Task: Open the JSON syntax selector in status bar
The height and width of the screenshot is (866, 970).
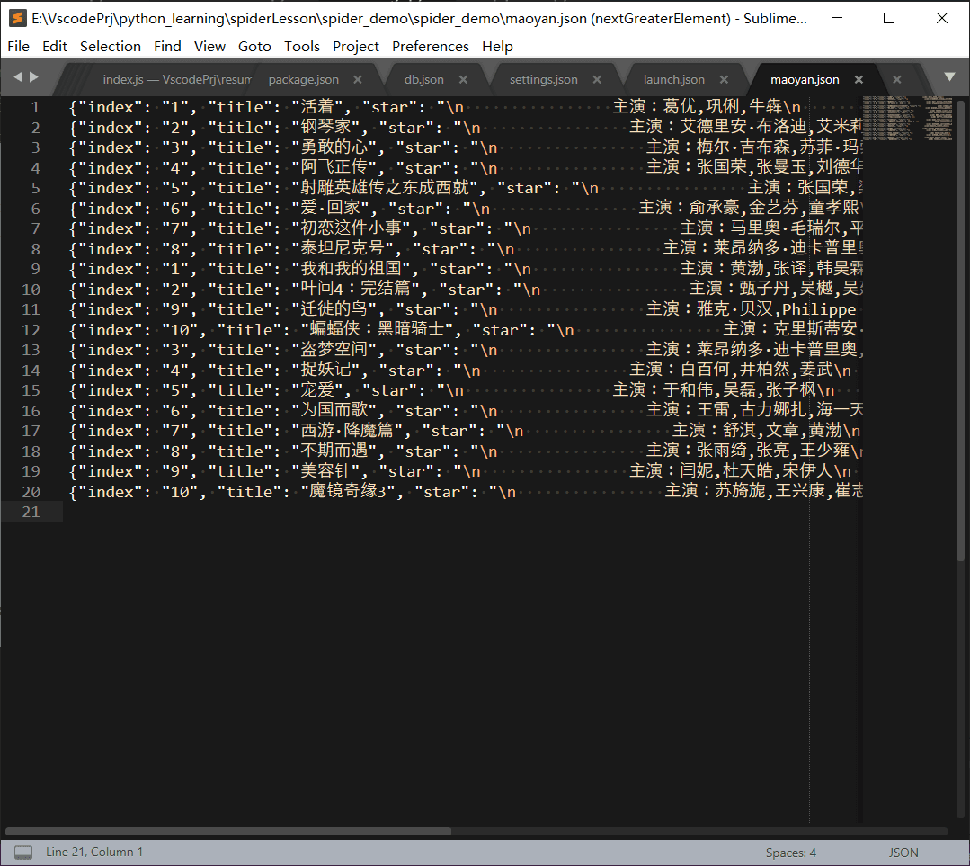Action: coord(903,852)
